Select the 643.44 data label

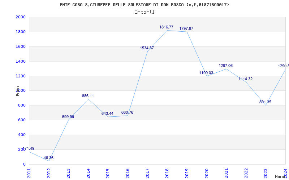click(x=107, y=113)
